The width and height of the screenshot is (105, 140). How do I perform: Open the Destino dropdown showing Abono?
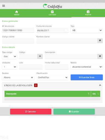[18, 77]
